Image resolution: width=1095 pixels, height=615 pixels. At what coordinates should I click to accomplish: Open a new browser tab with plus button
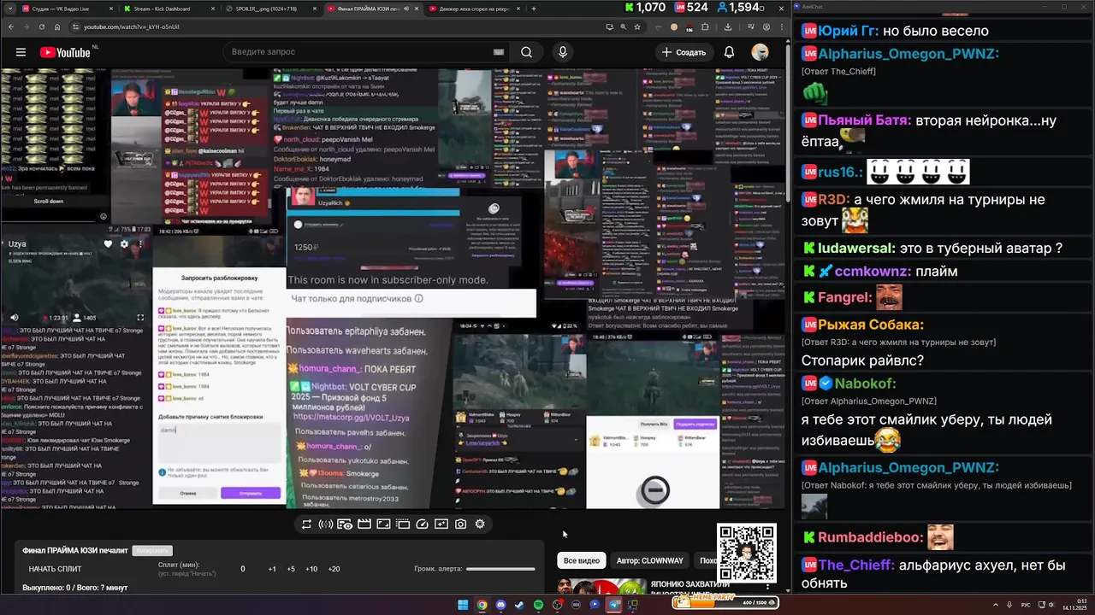coord(534,9)
